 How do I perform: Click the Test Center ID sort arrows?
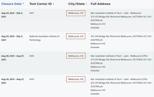click(x=53, y=4)
